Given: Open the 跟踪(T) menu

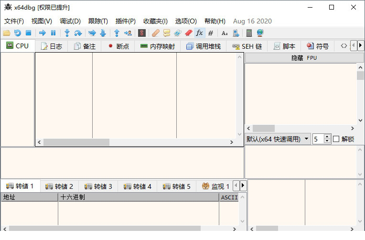Looking at the screenshot, I should pos(98,21).
